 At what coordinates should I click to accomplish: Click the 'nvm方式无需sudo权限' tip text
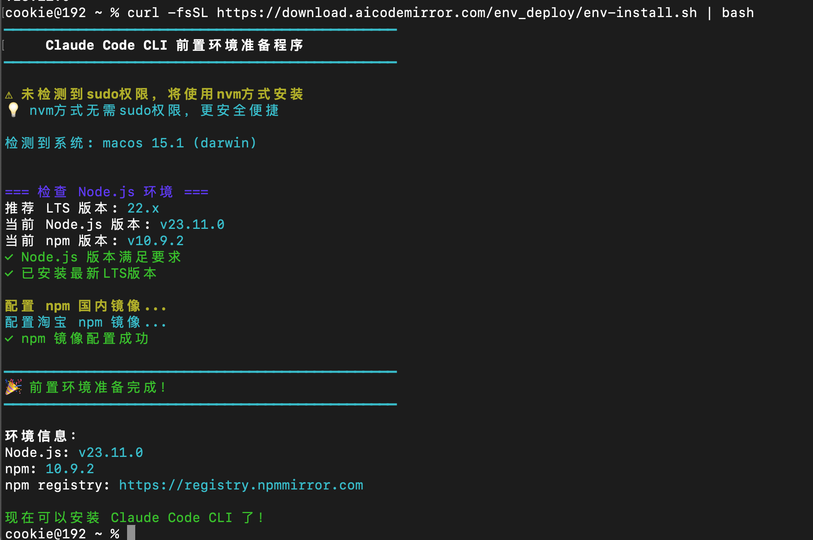154,110
